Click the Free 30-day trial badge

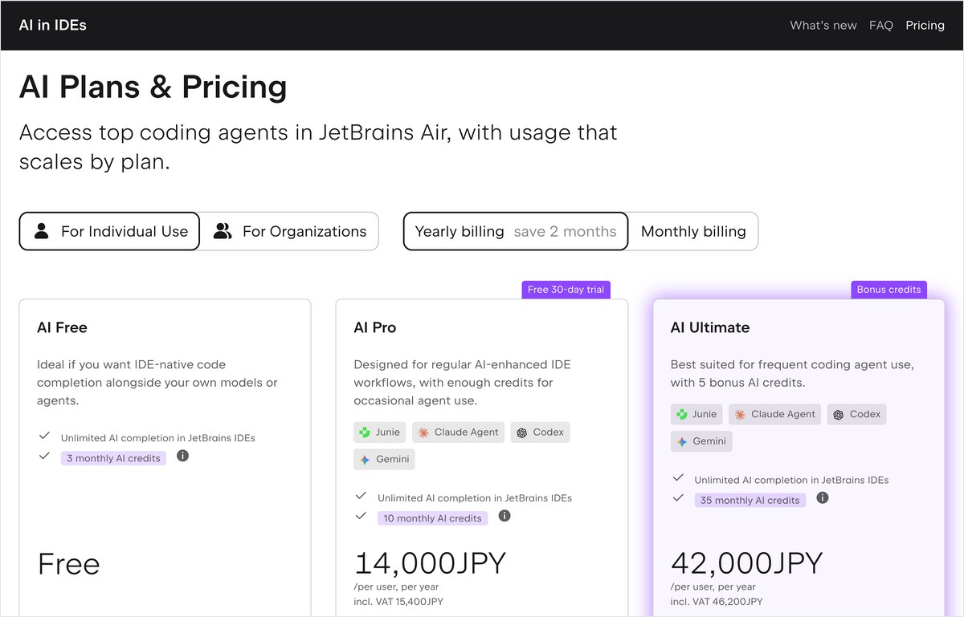[566, 290]
